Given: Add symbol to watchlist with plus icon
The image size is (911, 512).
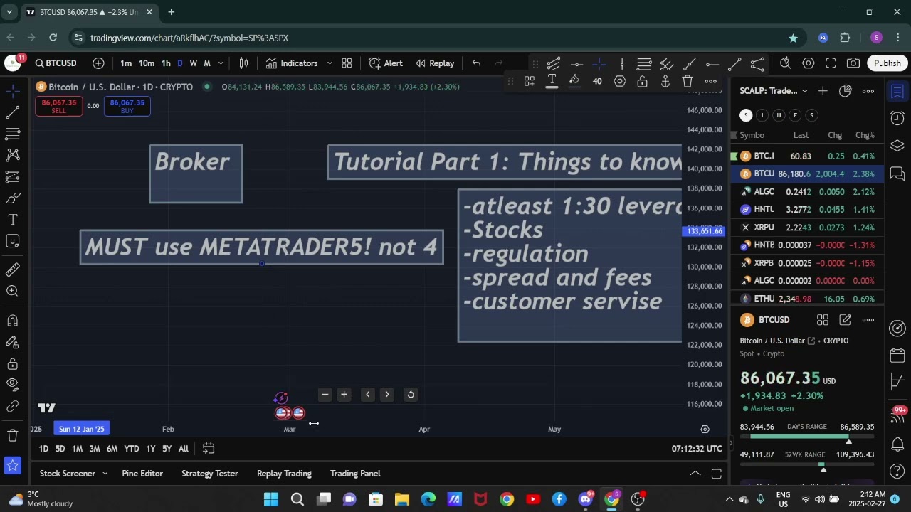Looking at the screenshot, I should (823, 91).
